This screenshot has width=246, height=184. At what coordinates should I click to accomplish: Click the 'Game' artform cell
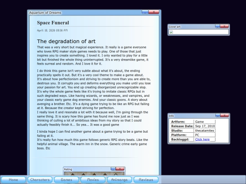pyautogui.click(x=205, y=122)
